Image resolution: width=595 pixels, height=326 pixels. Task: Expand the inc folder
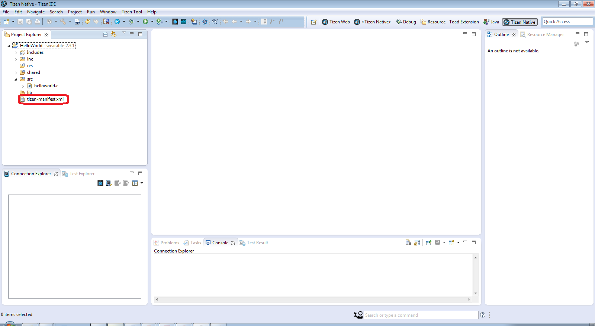click(x=16, y=59)
